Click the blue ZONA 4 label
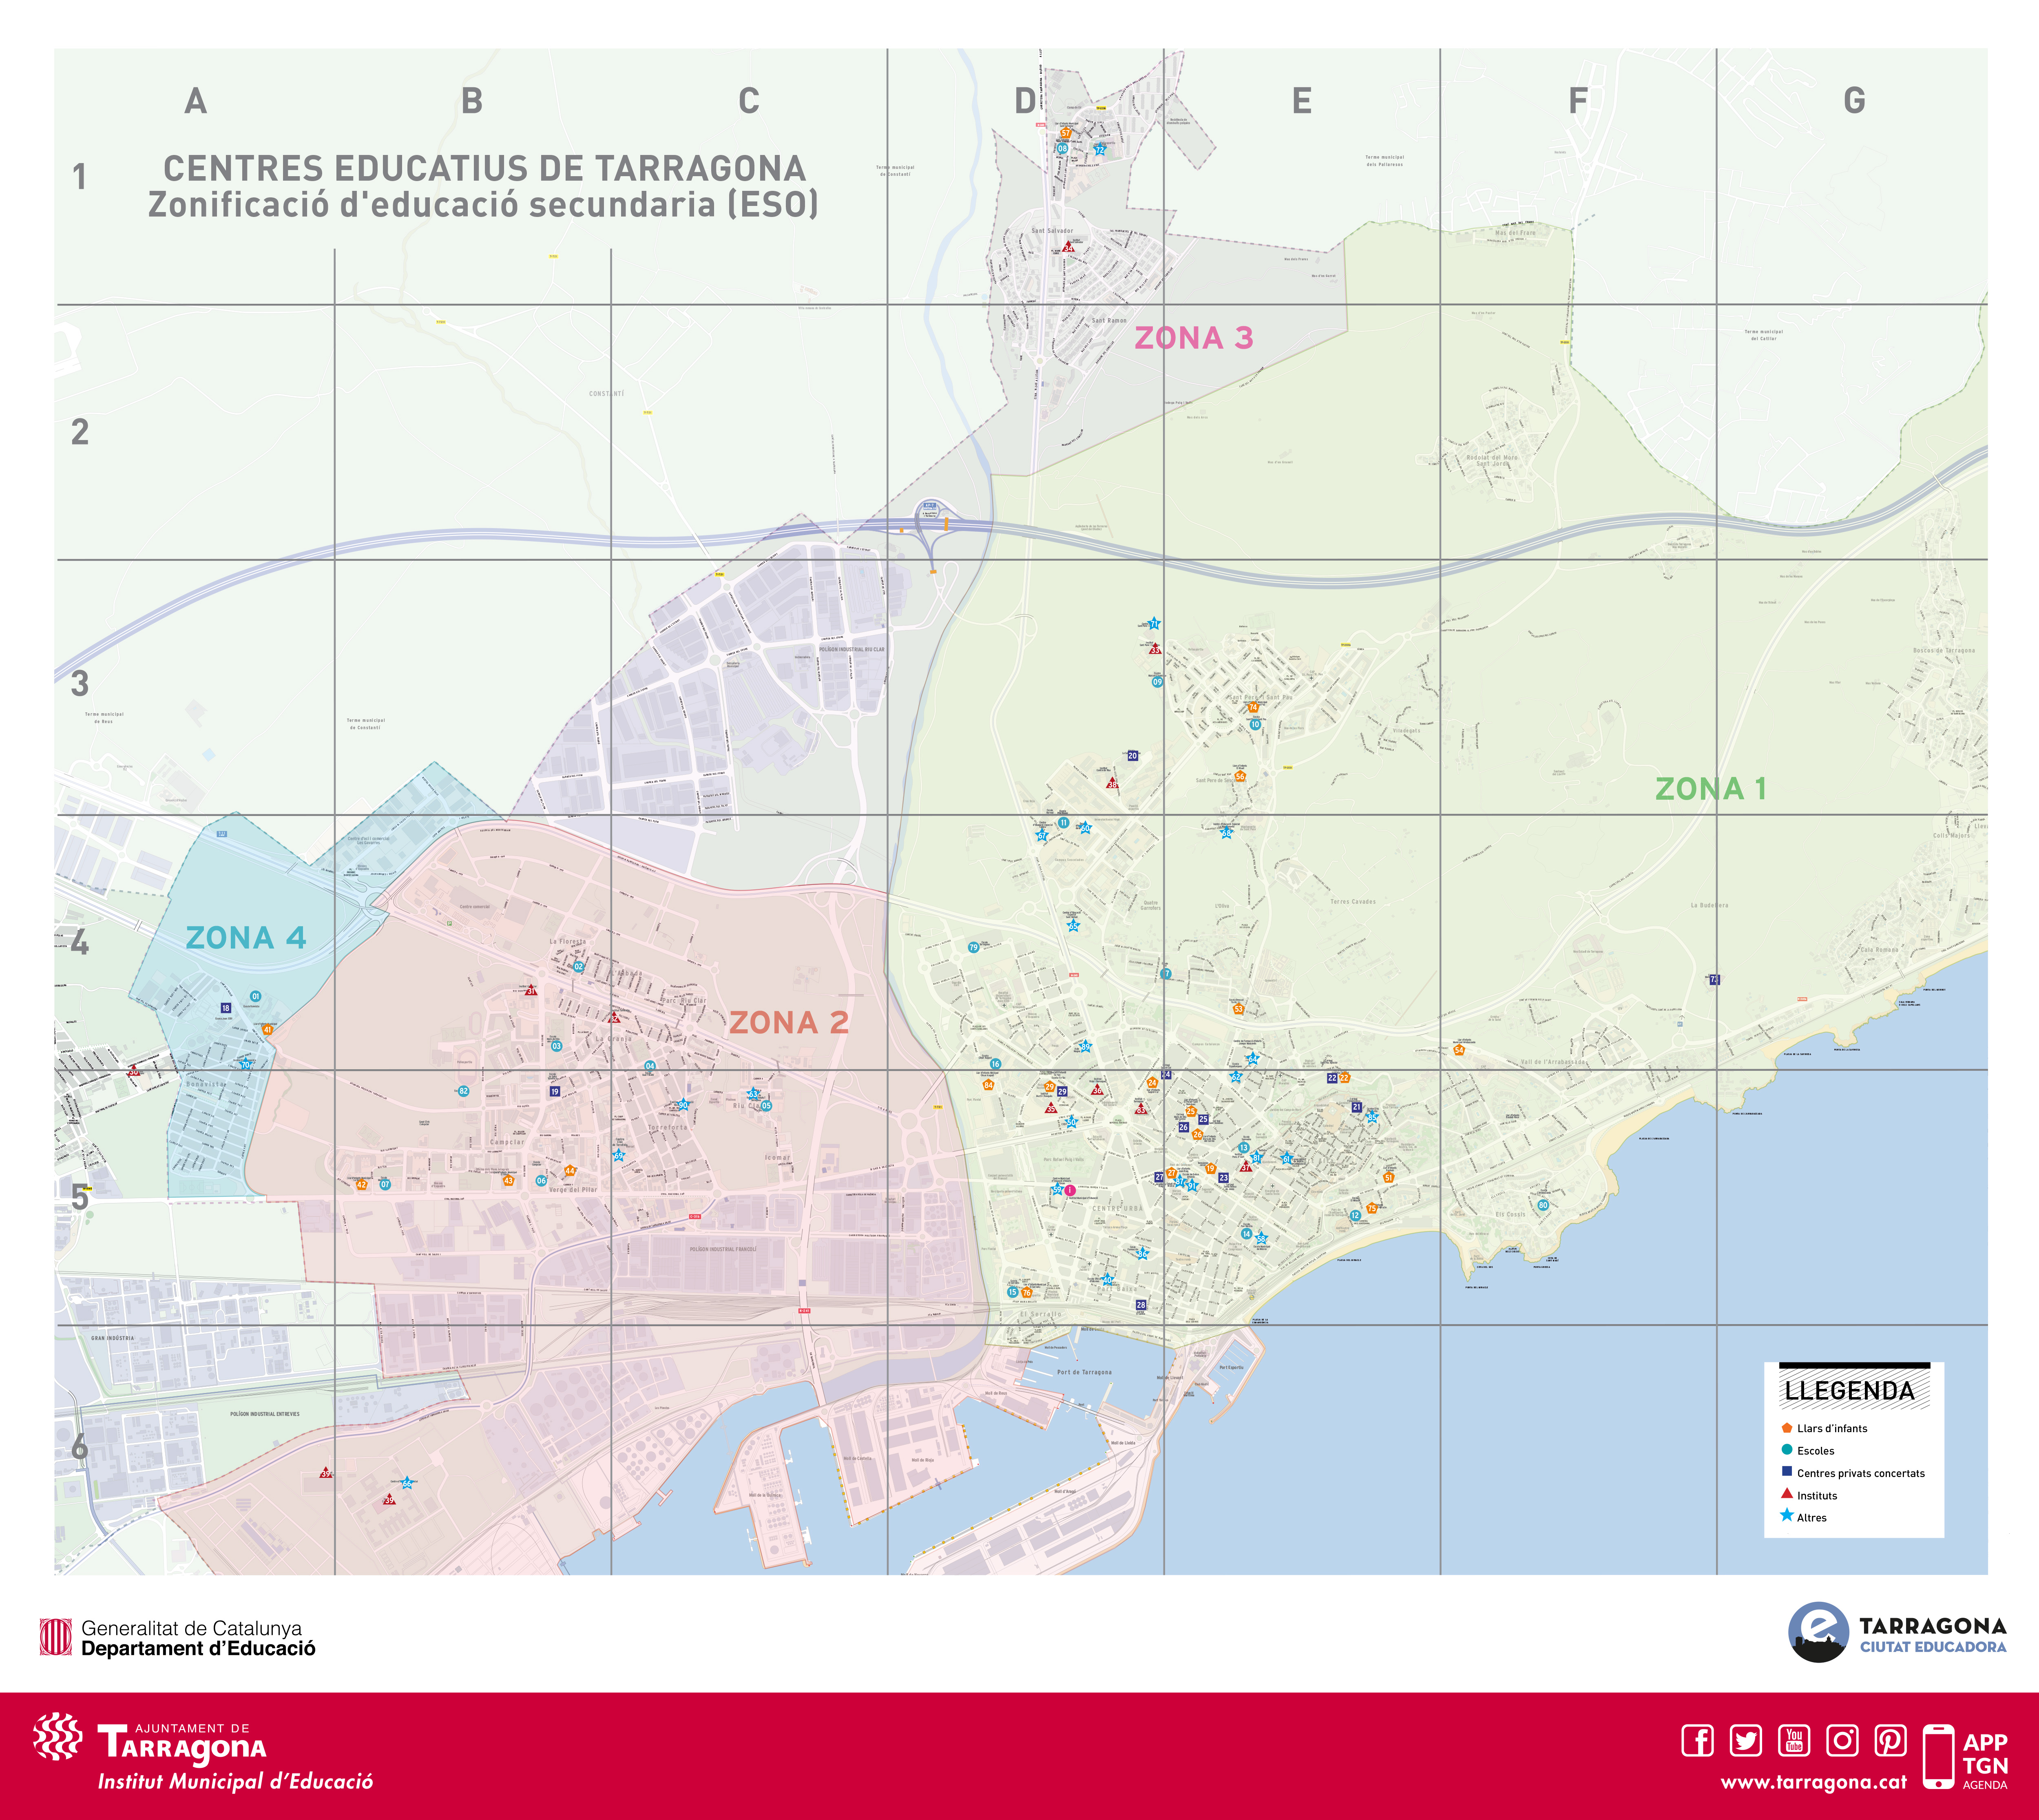This screenshot has height=1820, width=2039. tap(246, 938)
